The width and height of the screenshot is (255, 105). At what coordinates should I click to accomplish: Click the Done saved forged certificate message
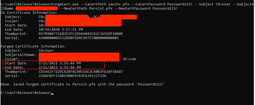83,84
